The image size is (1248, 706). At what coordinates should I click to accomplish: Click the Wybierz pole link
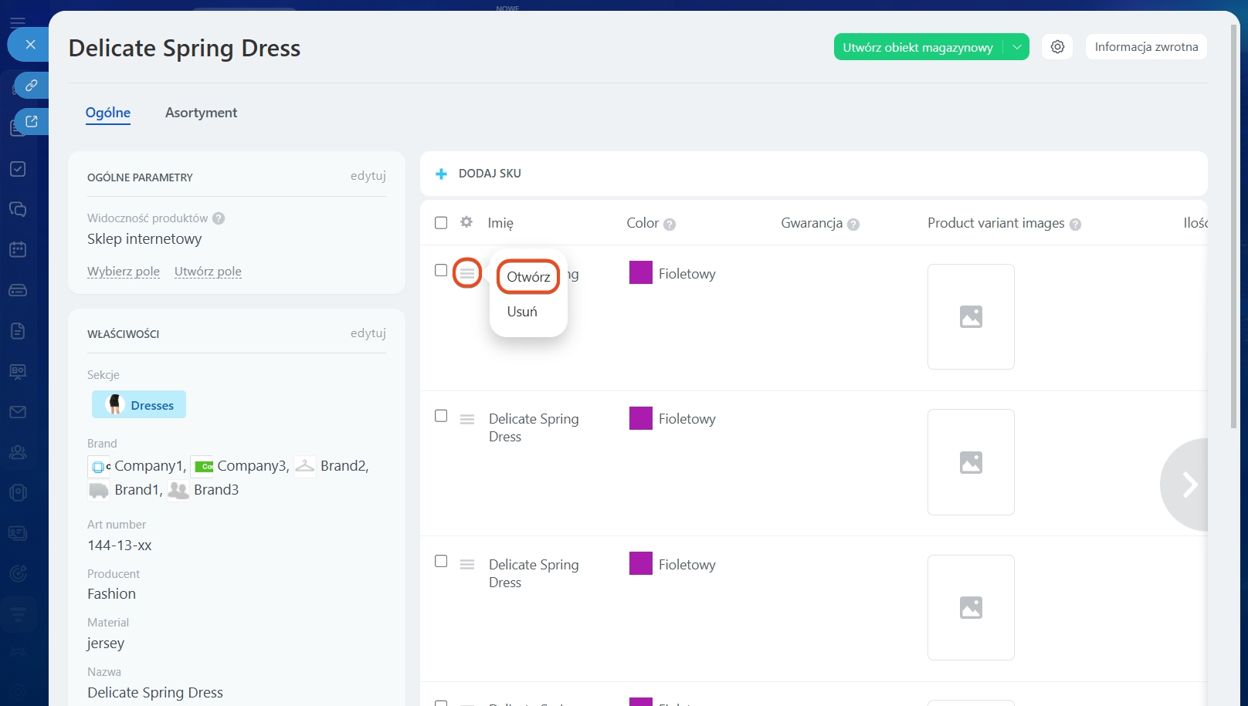pyautogui.click(x=124, y=272)
